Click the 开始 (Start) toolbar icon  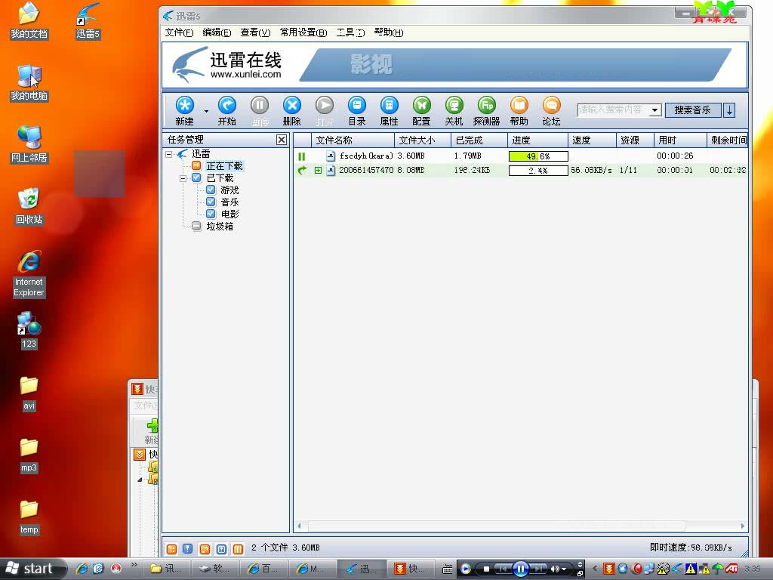click(226, 111)
